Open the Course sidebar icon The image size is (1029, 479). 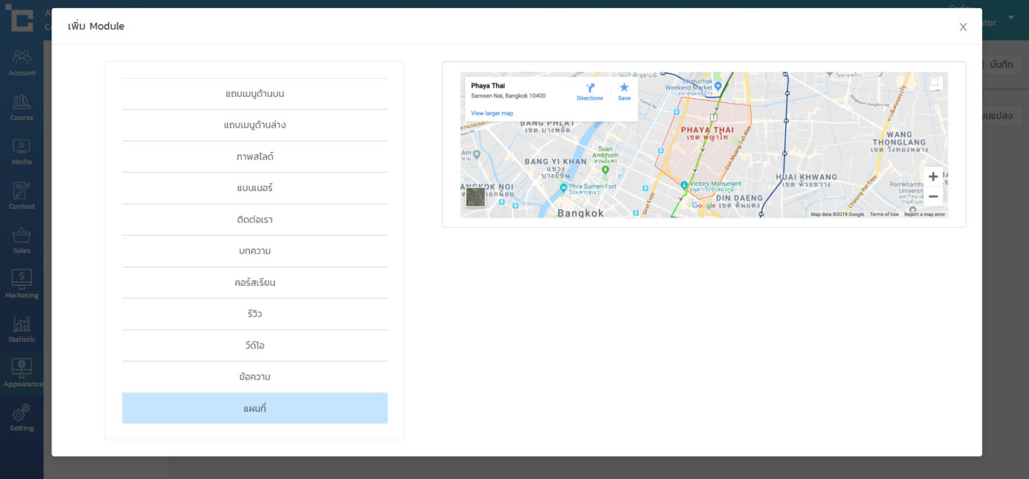tap(21, 107)
